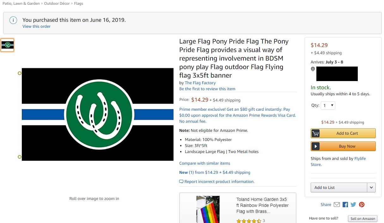Viewport: 384px width, 223px height.
Task: Click the info icon in purchase notice
Action: (x=13, y=21)
